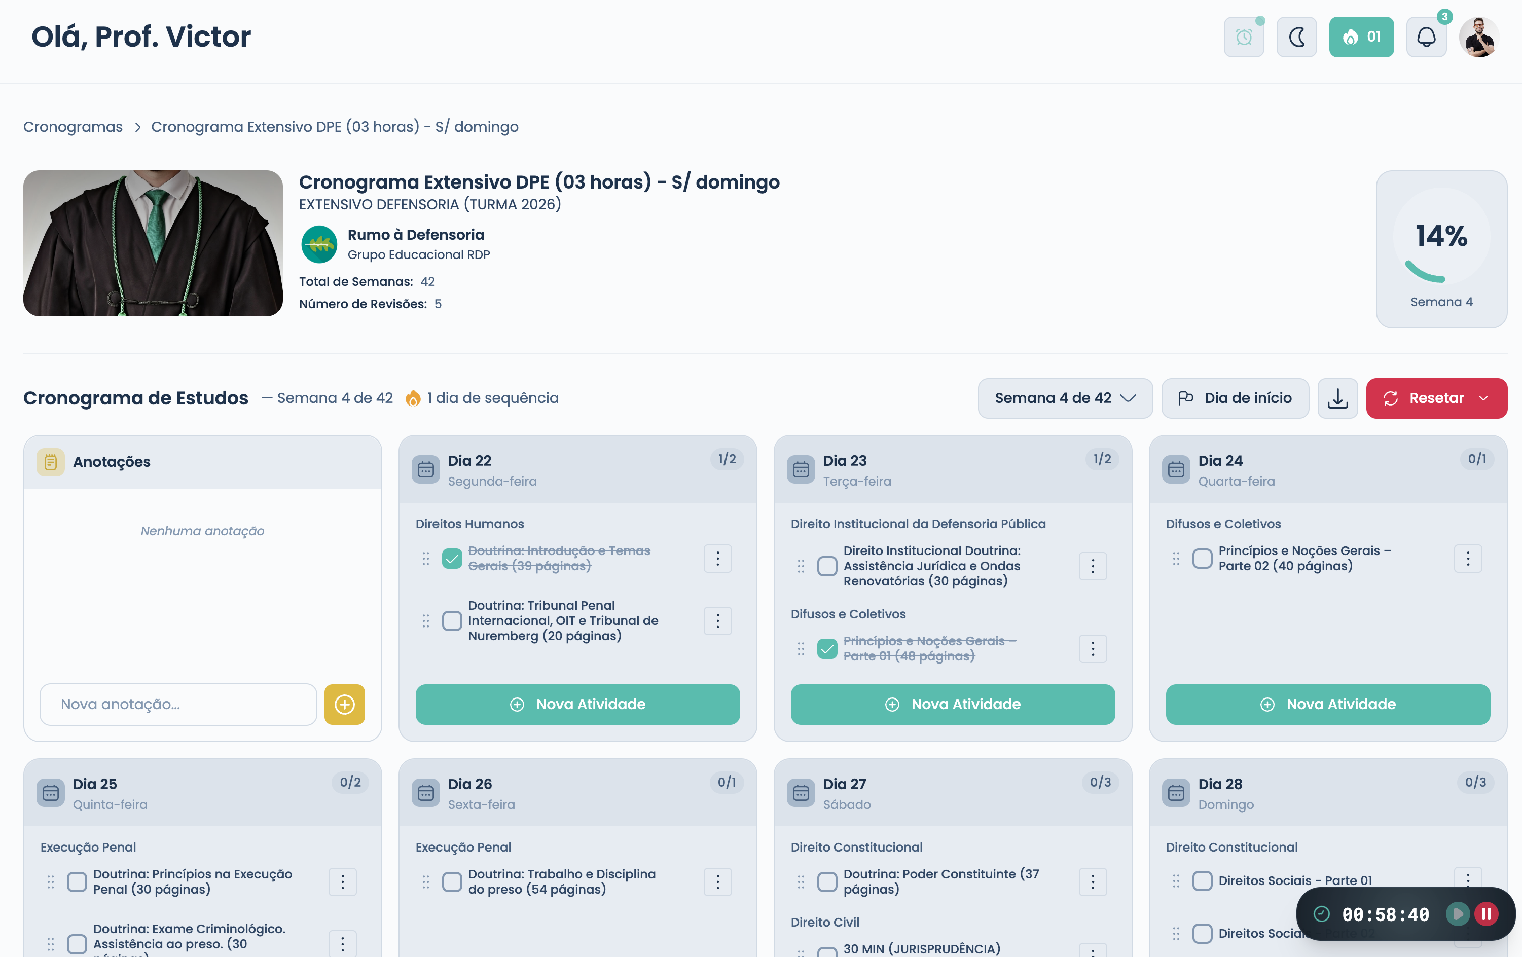This screenshot has height=957, width=1522.
Task: Open options menu for Tribunal Penal Internacional
Action: click(x=717, y=621)
